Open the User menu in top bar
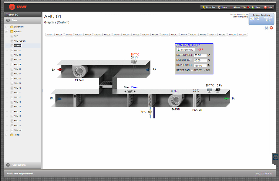 (x=257, y=7)
